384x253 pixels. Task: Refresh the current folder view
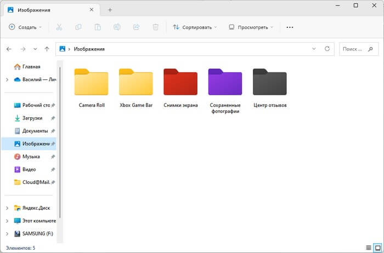pos(327,49)
